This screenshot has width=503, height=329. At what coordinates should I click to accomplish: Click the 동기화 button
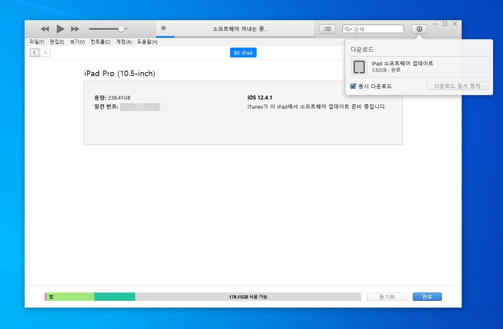point(387,297)
